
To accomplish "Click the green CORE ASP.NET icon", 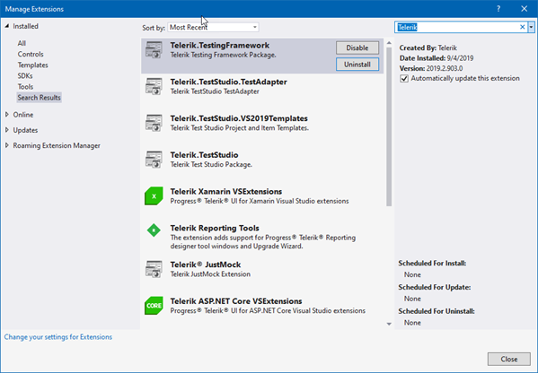I will pyautogui.click(x=154, y=306).
